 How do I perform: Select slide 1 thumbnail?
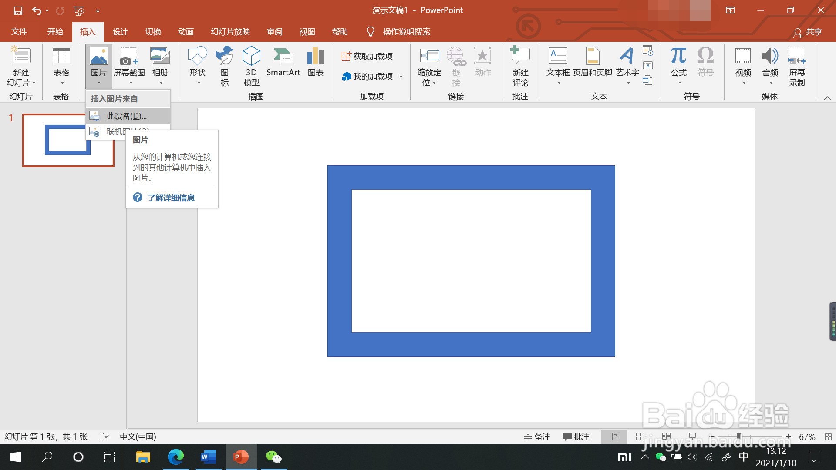tap(68, 140)
